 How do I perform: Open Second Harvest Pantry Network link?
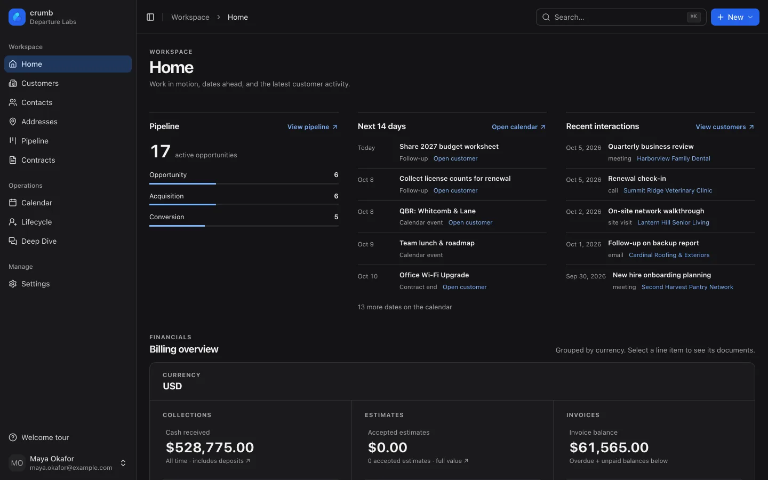coord(687,287)
